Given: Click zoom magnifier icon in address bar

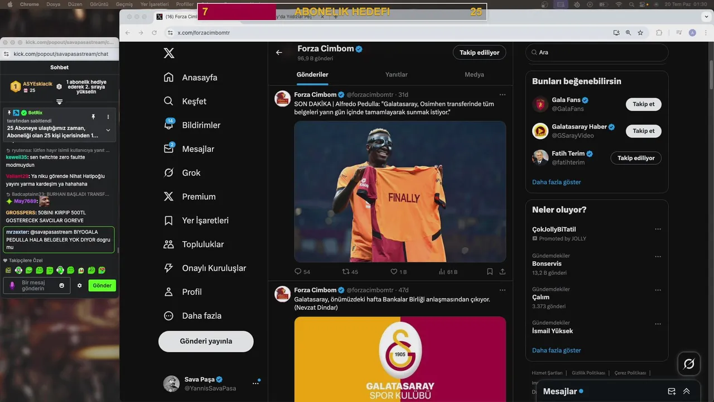Looking at the screenshot, I should coord(628,32).
